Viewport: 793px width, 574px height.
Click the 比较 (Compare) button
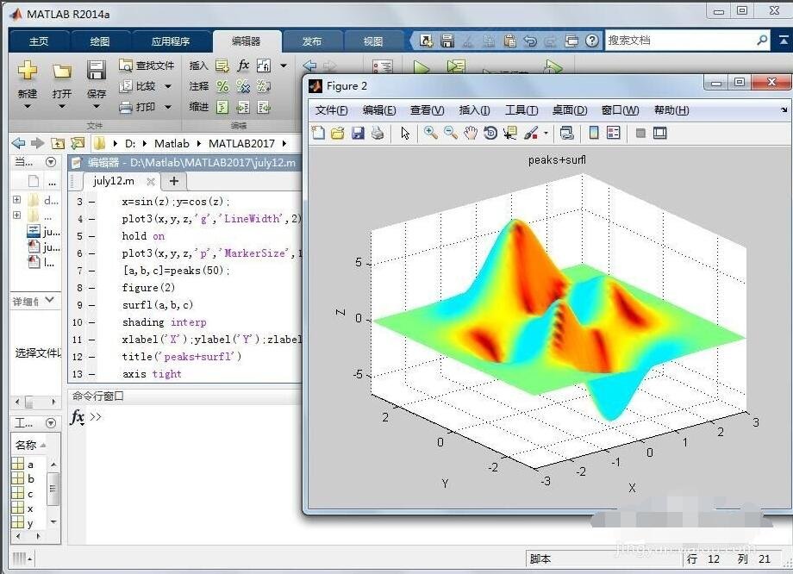pyautogui.click(x=140, y=86)
